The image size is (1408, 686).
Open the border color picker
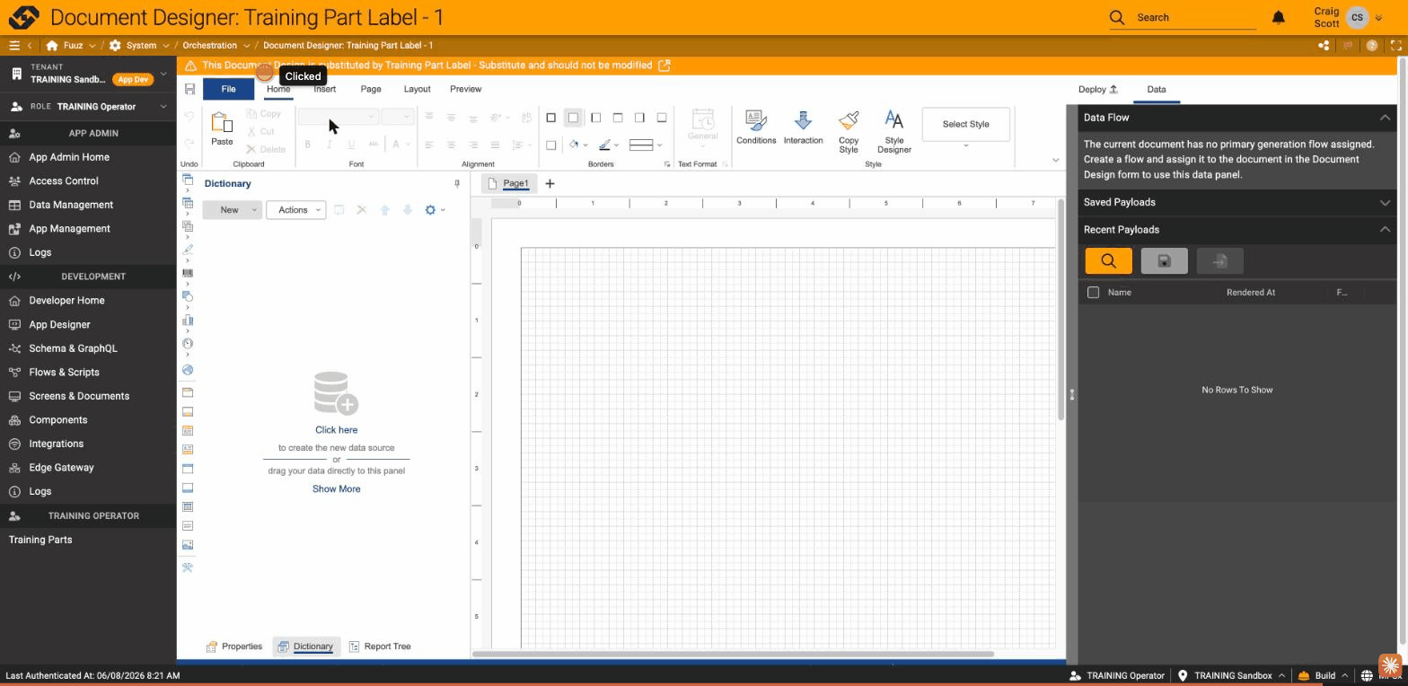tap(609, 145)
